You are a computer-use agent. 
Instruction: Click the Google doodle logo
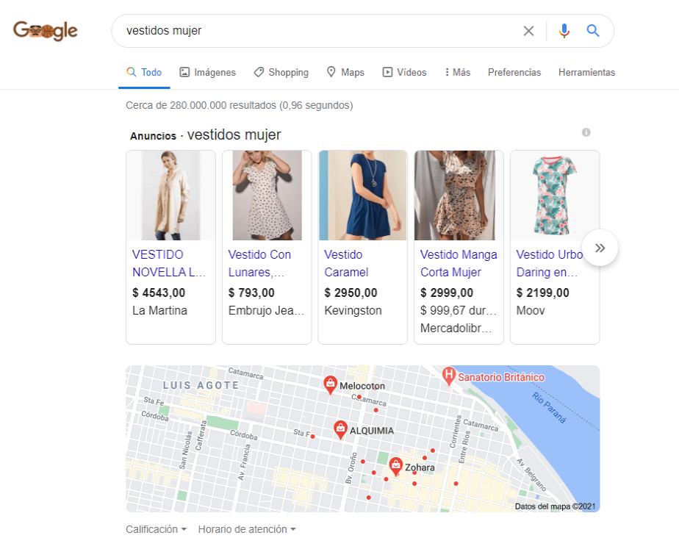[45, 31]
